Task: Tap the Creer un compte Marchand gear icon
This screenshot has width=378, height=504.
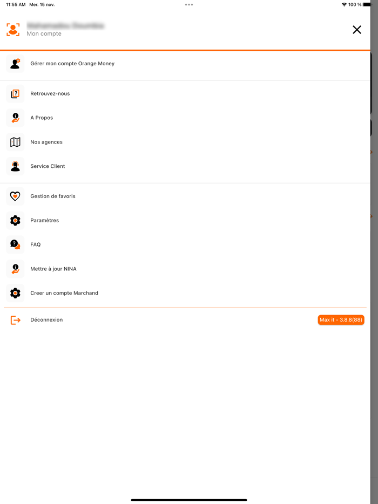Action: [x=15, y=293]
